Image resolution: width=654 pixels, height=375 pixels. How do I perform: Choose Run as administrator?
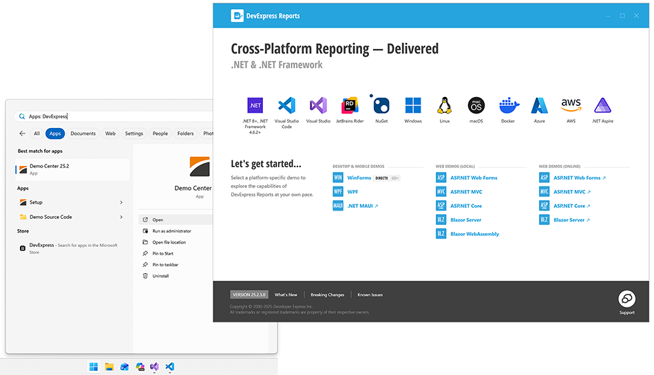(x=171, y=231)
